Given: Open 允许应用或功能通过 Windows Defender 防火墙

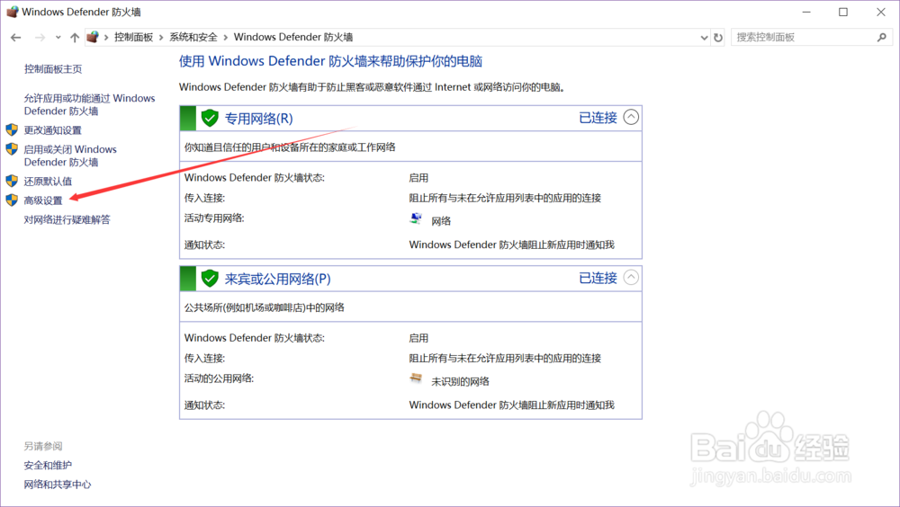Looking at the screenshot, I should pos(89,104).
